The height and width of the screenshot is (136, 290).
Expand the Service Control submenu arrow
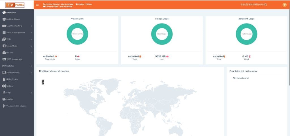point(31,73)
